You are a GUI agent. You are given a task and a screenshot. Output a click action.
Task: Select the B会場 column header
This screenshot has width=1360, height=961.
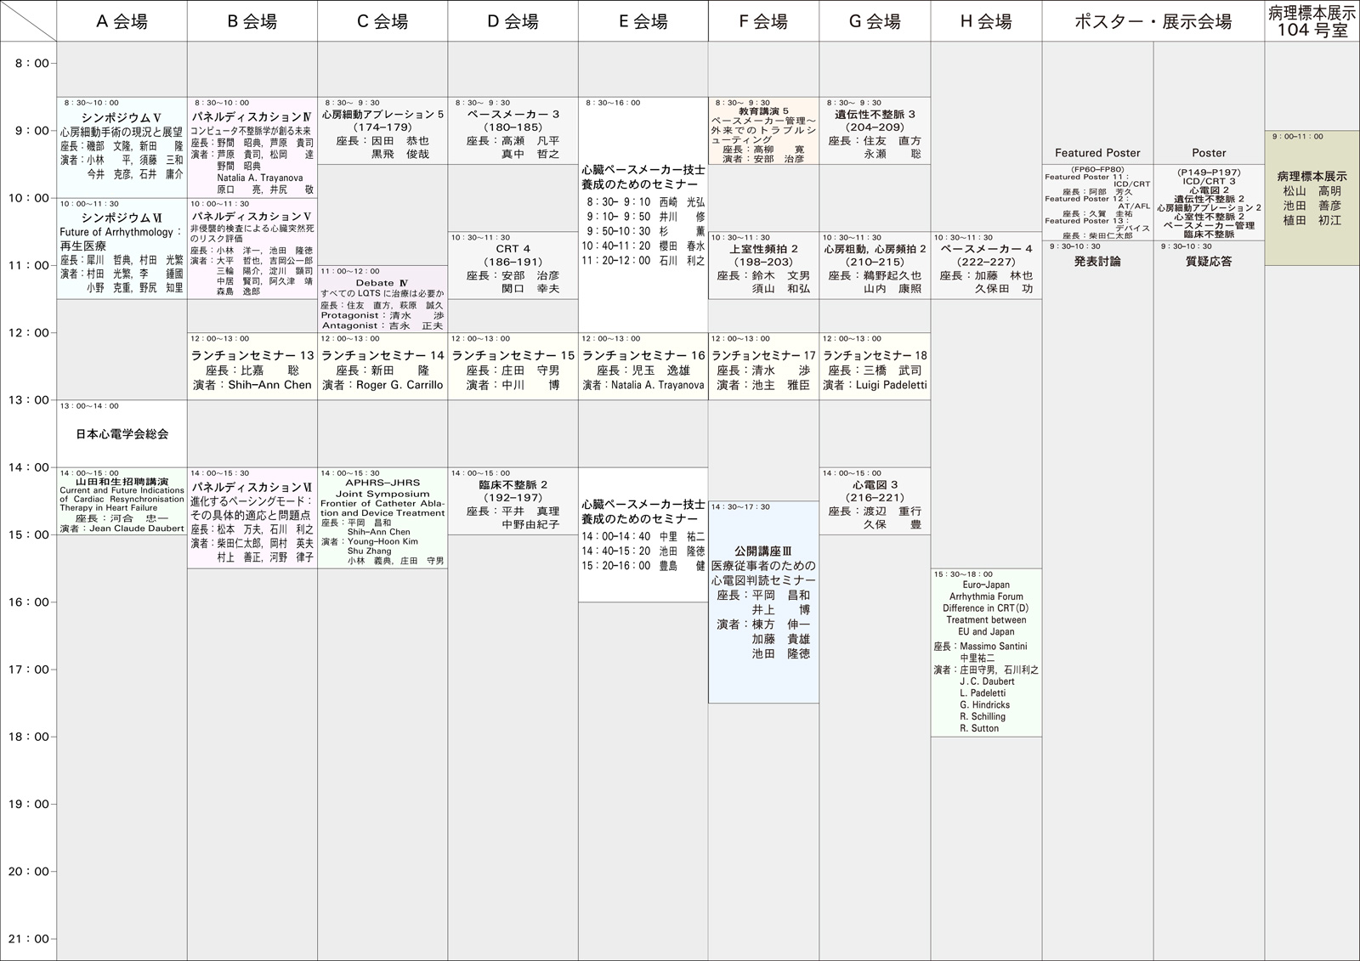click(x=252, y=21)
